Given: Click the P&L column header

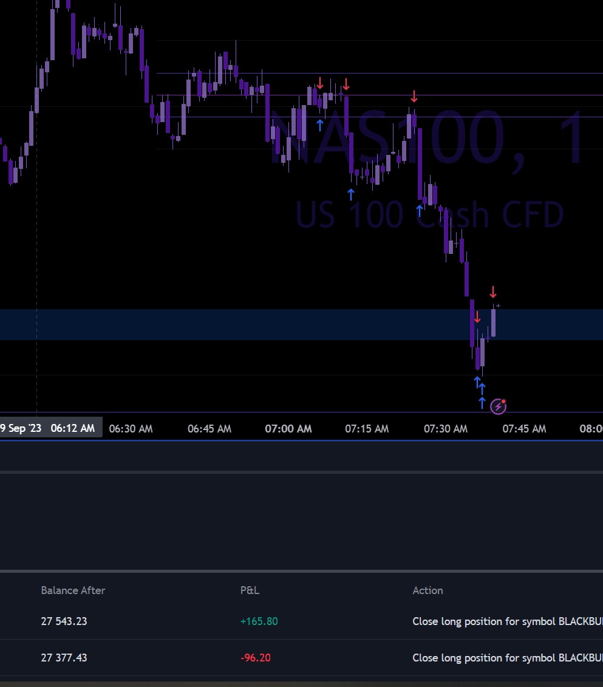Looking at the screenshot, I should tap(250, 590).
